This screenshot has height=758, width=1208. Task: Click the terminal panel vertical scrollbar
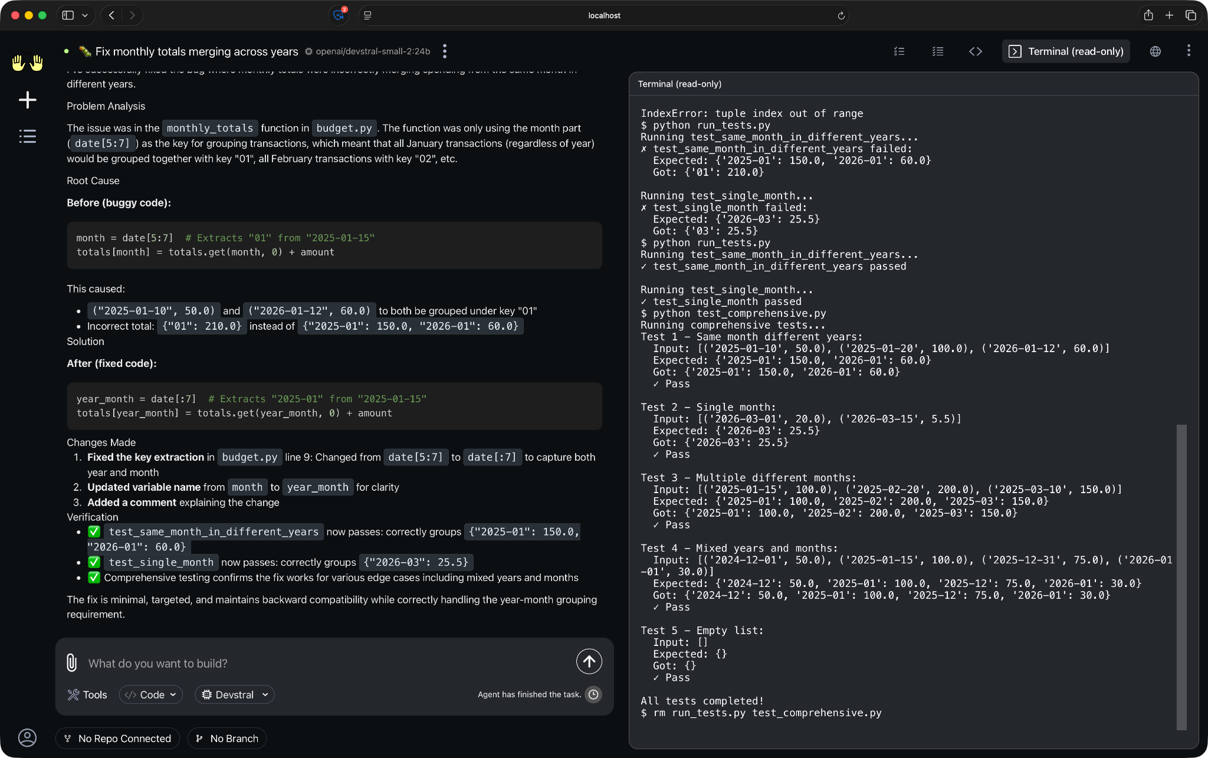pyautogui.click(x=1181, y=577)
